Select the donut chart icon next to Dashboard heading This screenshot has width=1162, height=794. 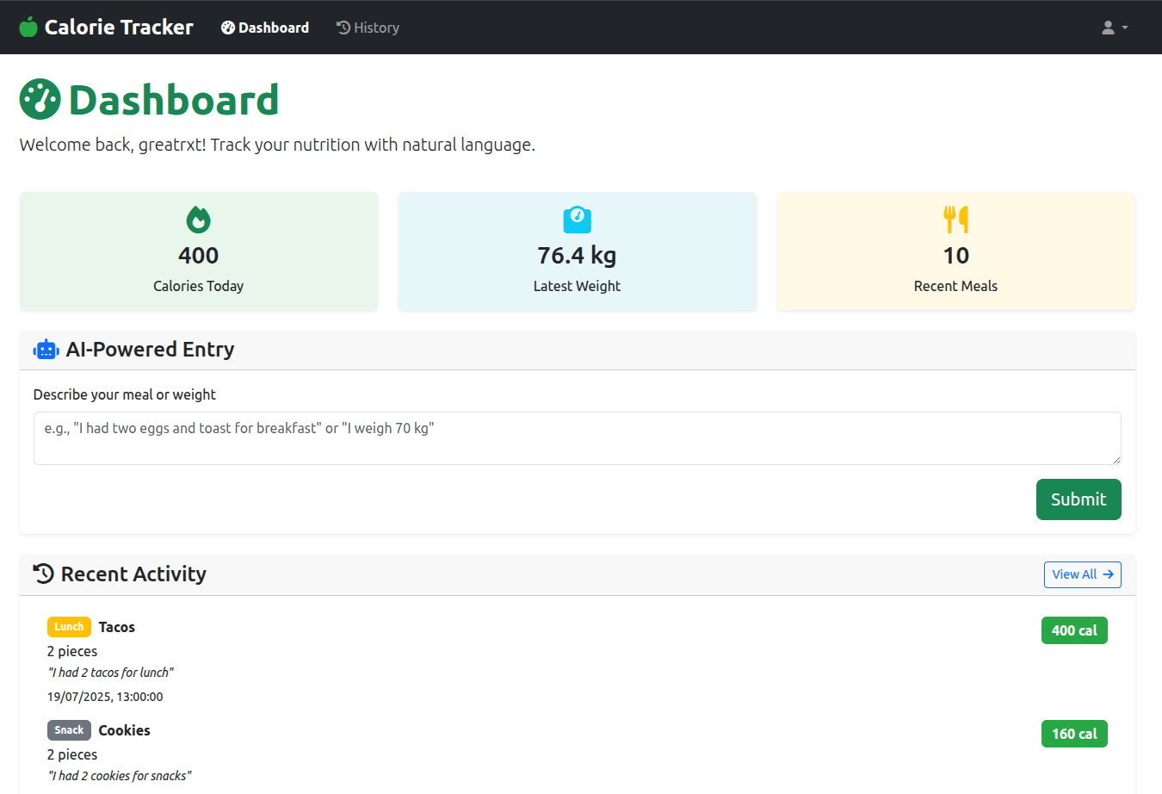39,98
